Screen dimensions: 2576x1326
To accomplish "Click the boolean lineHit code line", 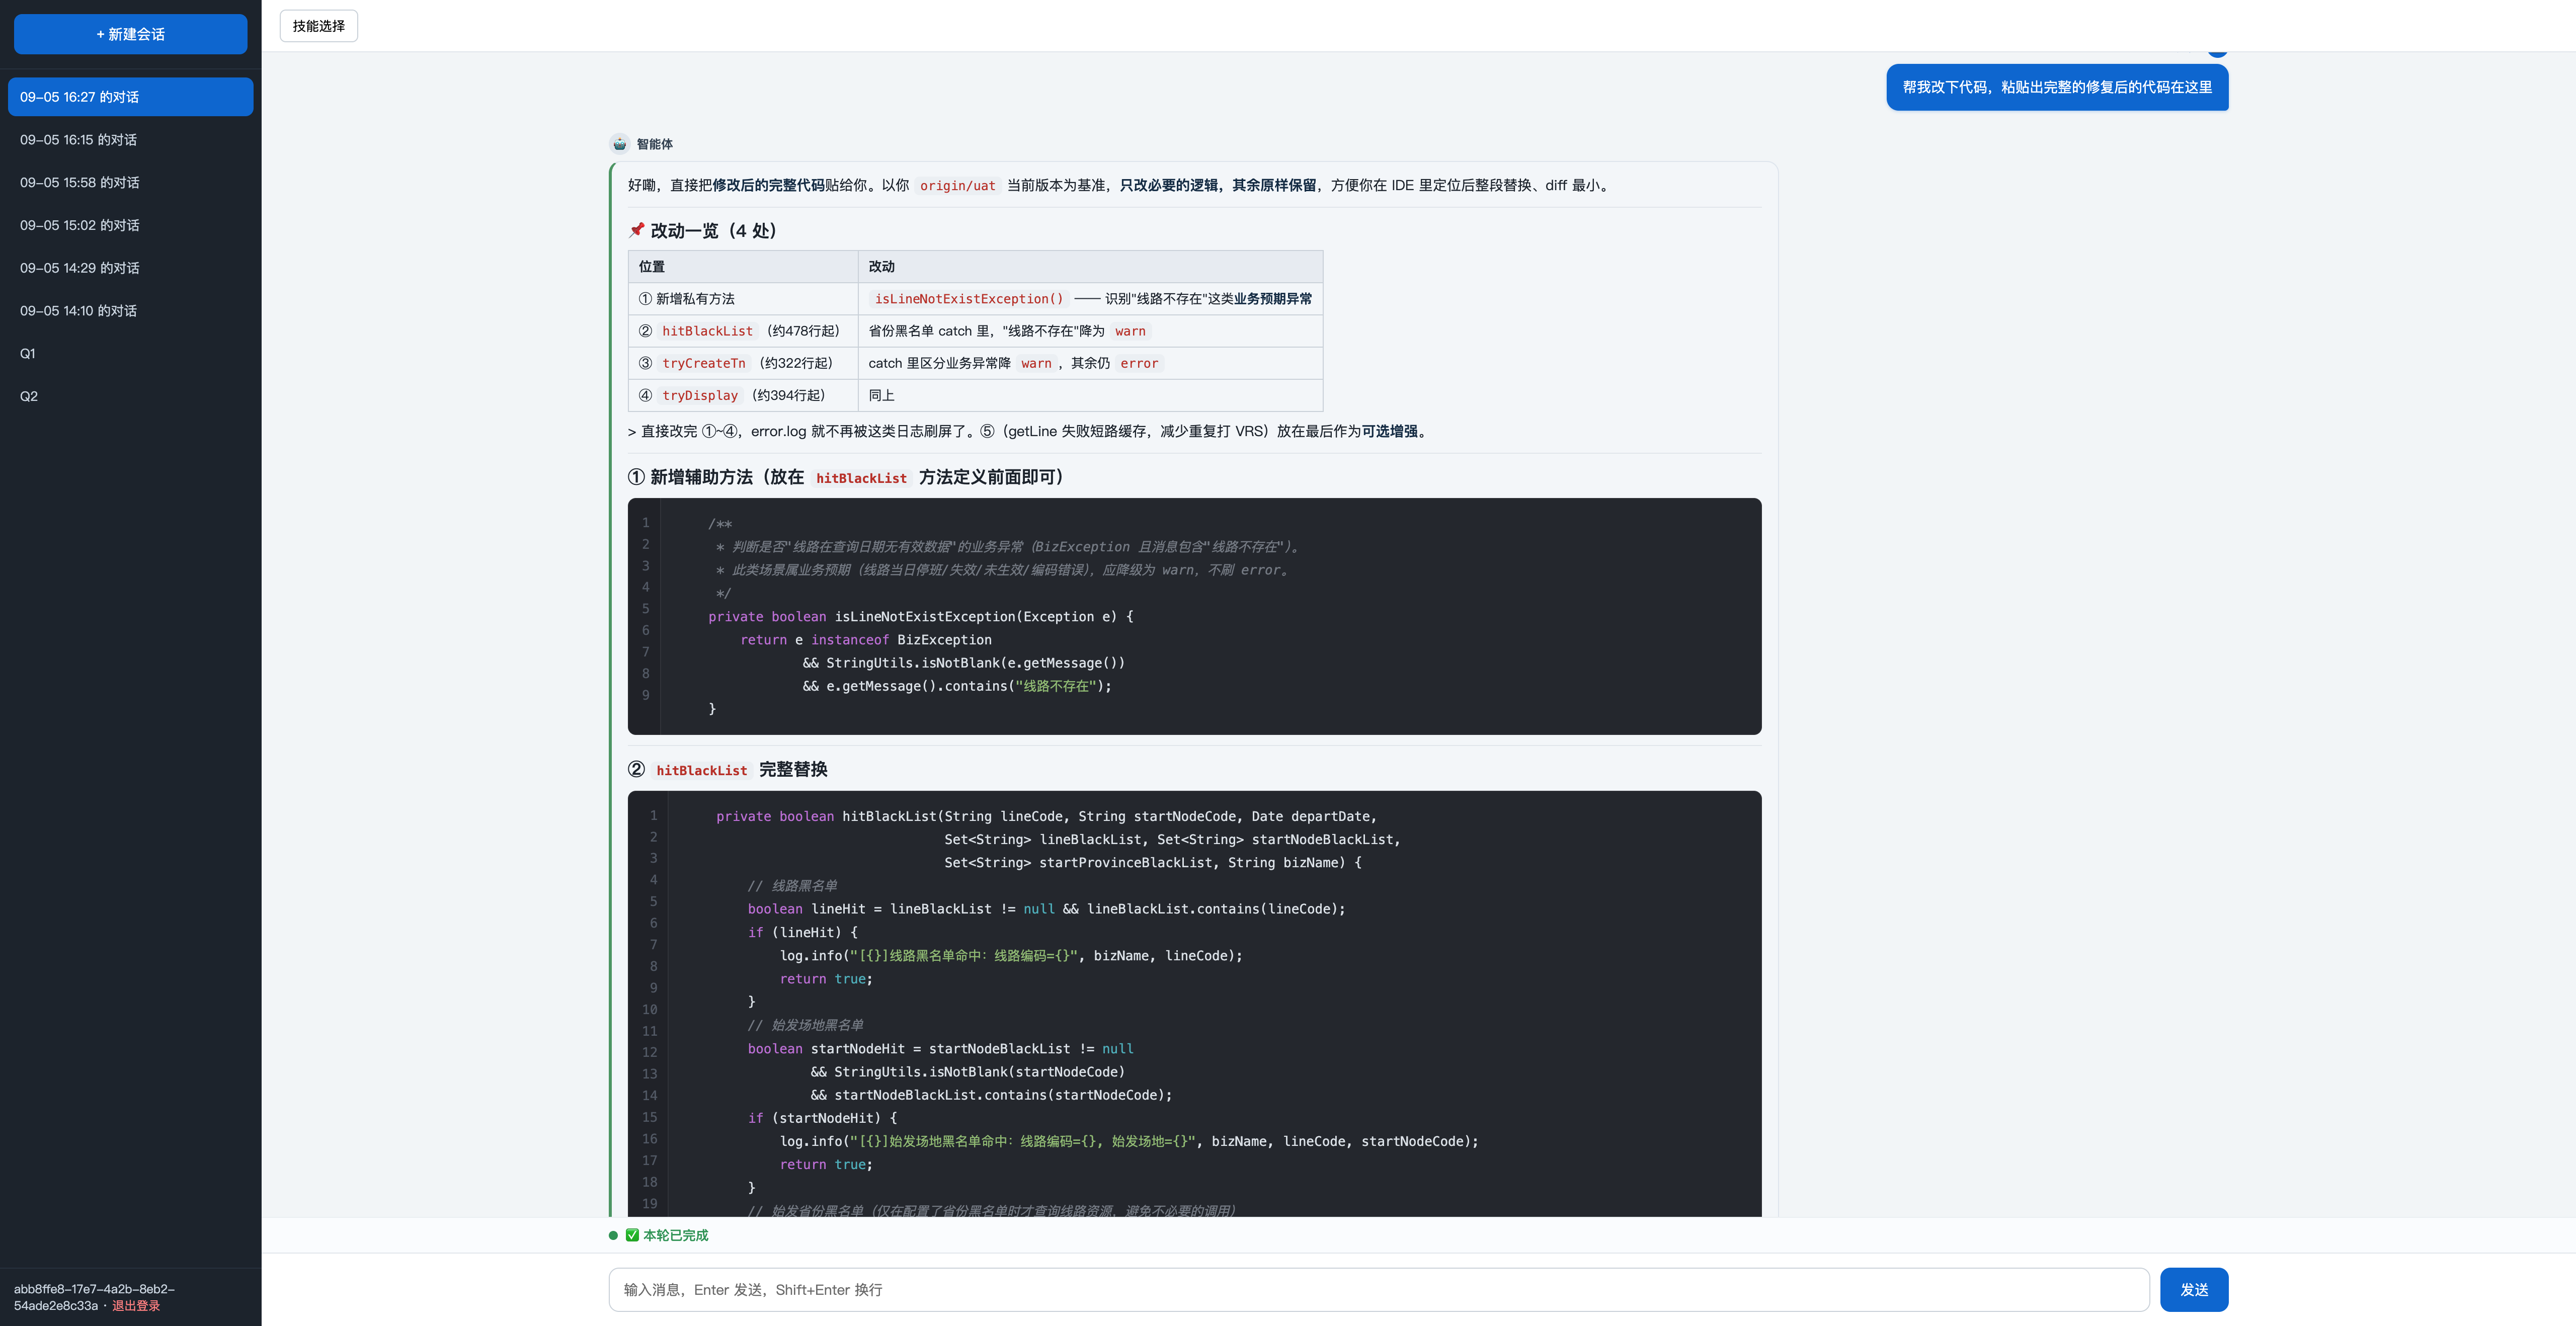I will [x=1047, y=909].
